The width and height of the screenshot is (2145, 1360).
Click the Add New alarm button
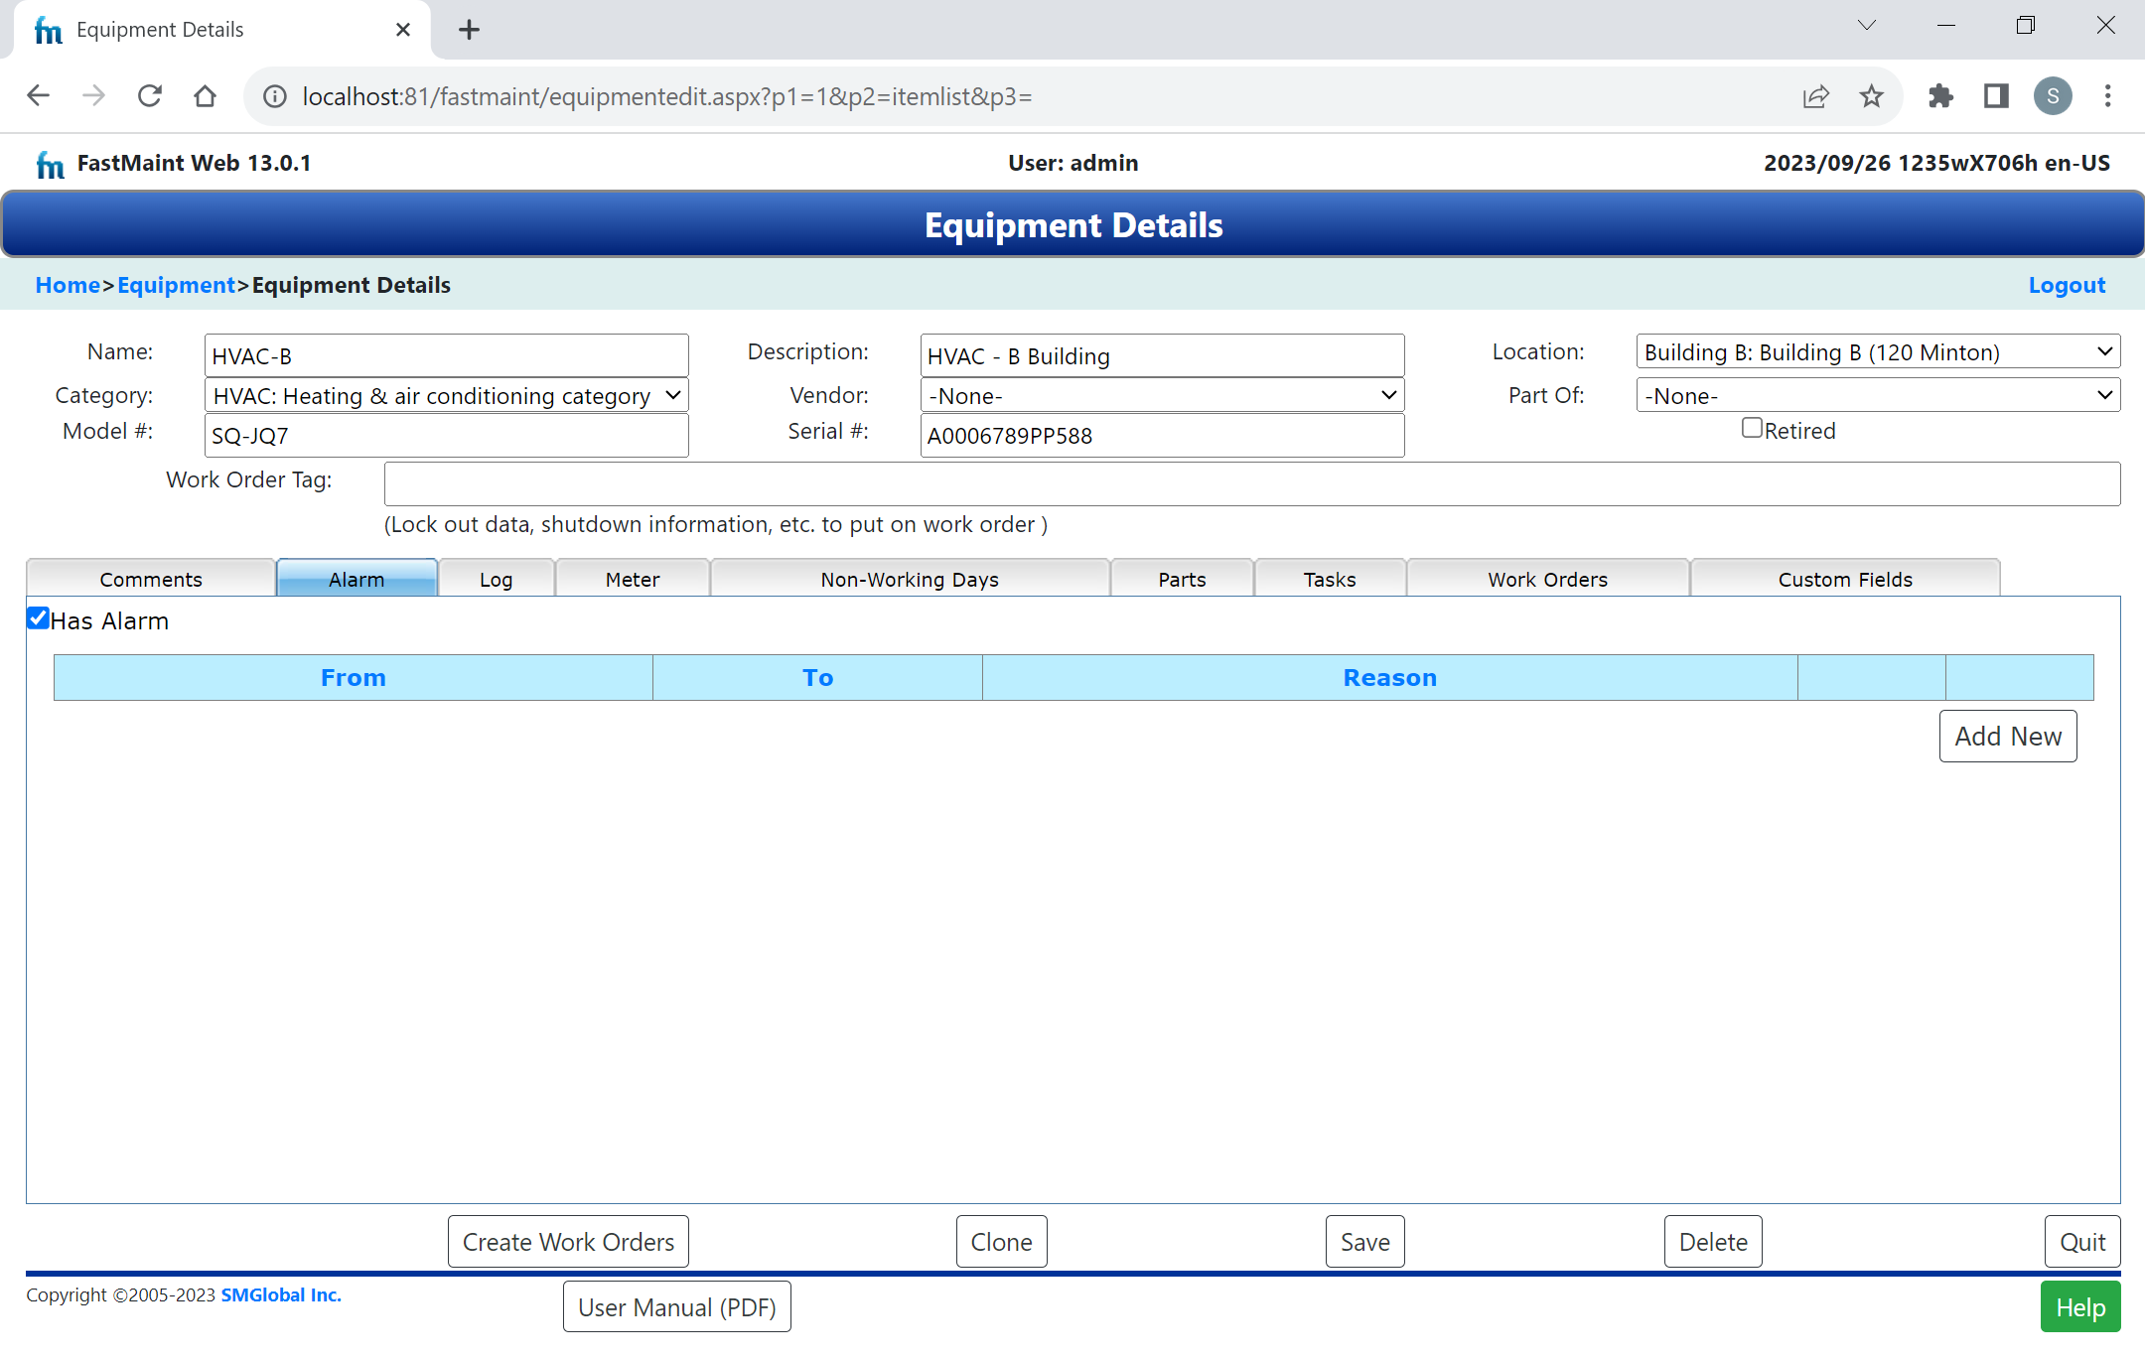click(2008, 736)
